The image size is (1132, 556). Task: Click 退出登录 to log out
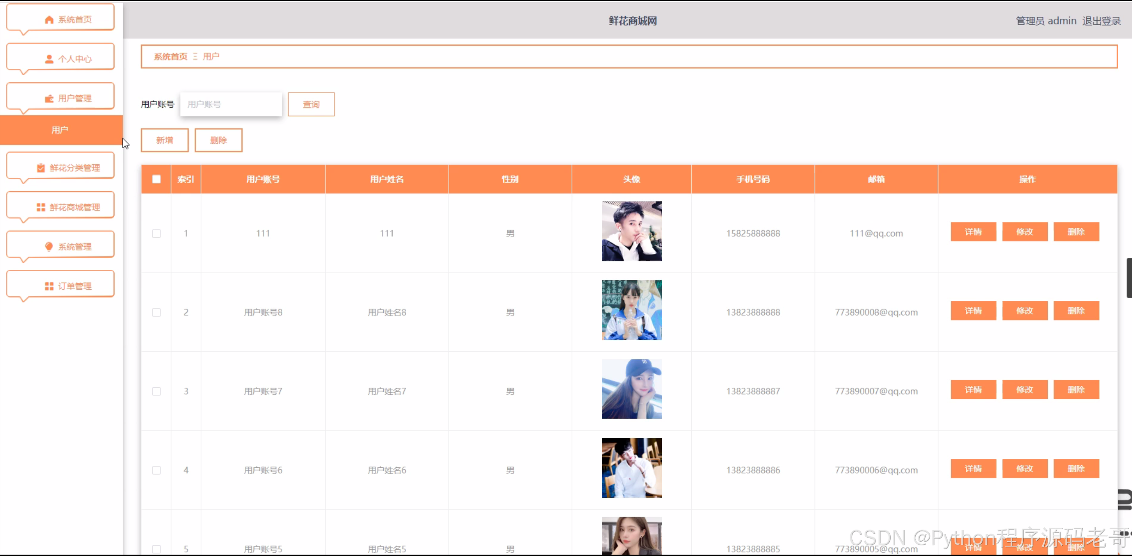click(1101, 21)
